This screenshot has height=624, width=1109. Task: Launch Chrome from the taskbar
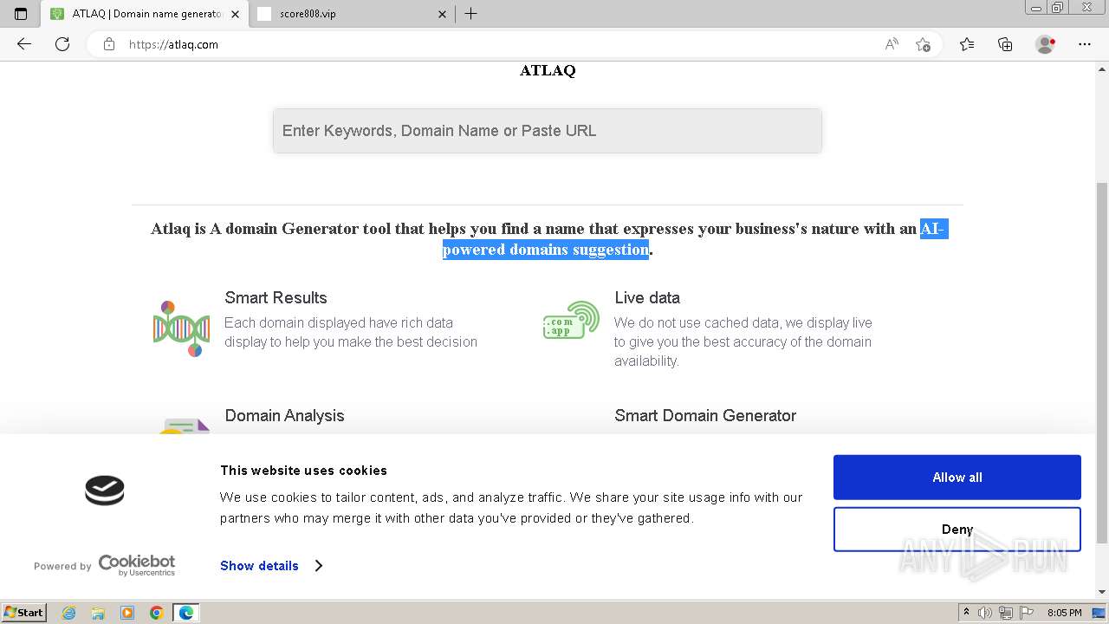click(x=157, y=613)
